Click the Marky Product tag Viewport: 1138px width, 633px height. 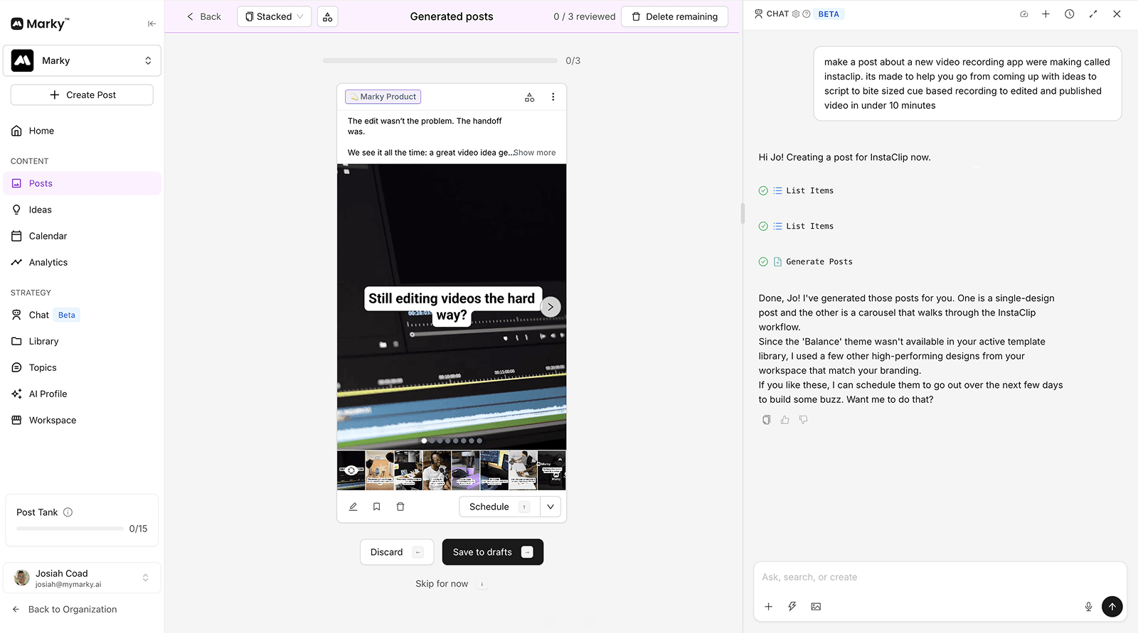(x=383, y=97)
